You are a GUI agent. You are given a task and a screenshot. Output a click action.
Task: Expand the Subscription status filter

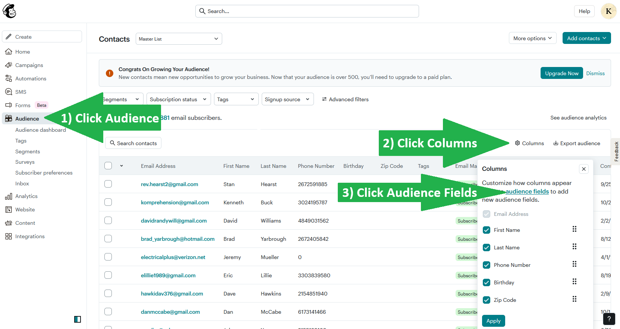[x=178, y=99]
